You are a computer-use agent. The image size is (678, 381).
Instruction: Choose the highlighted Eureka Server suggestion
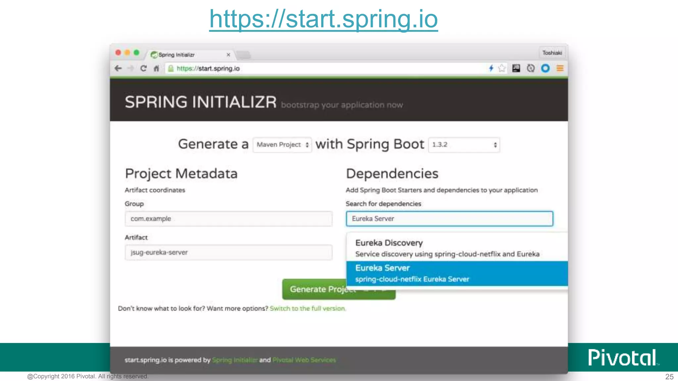[457, 274]
